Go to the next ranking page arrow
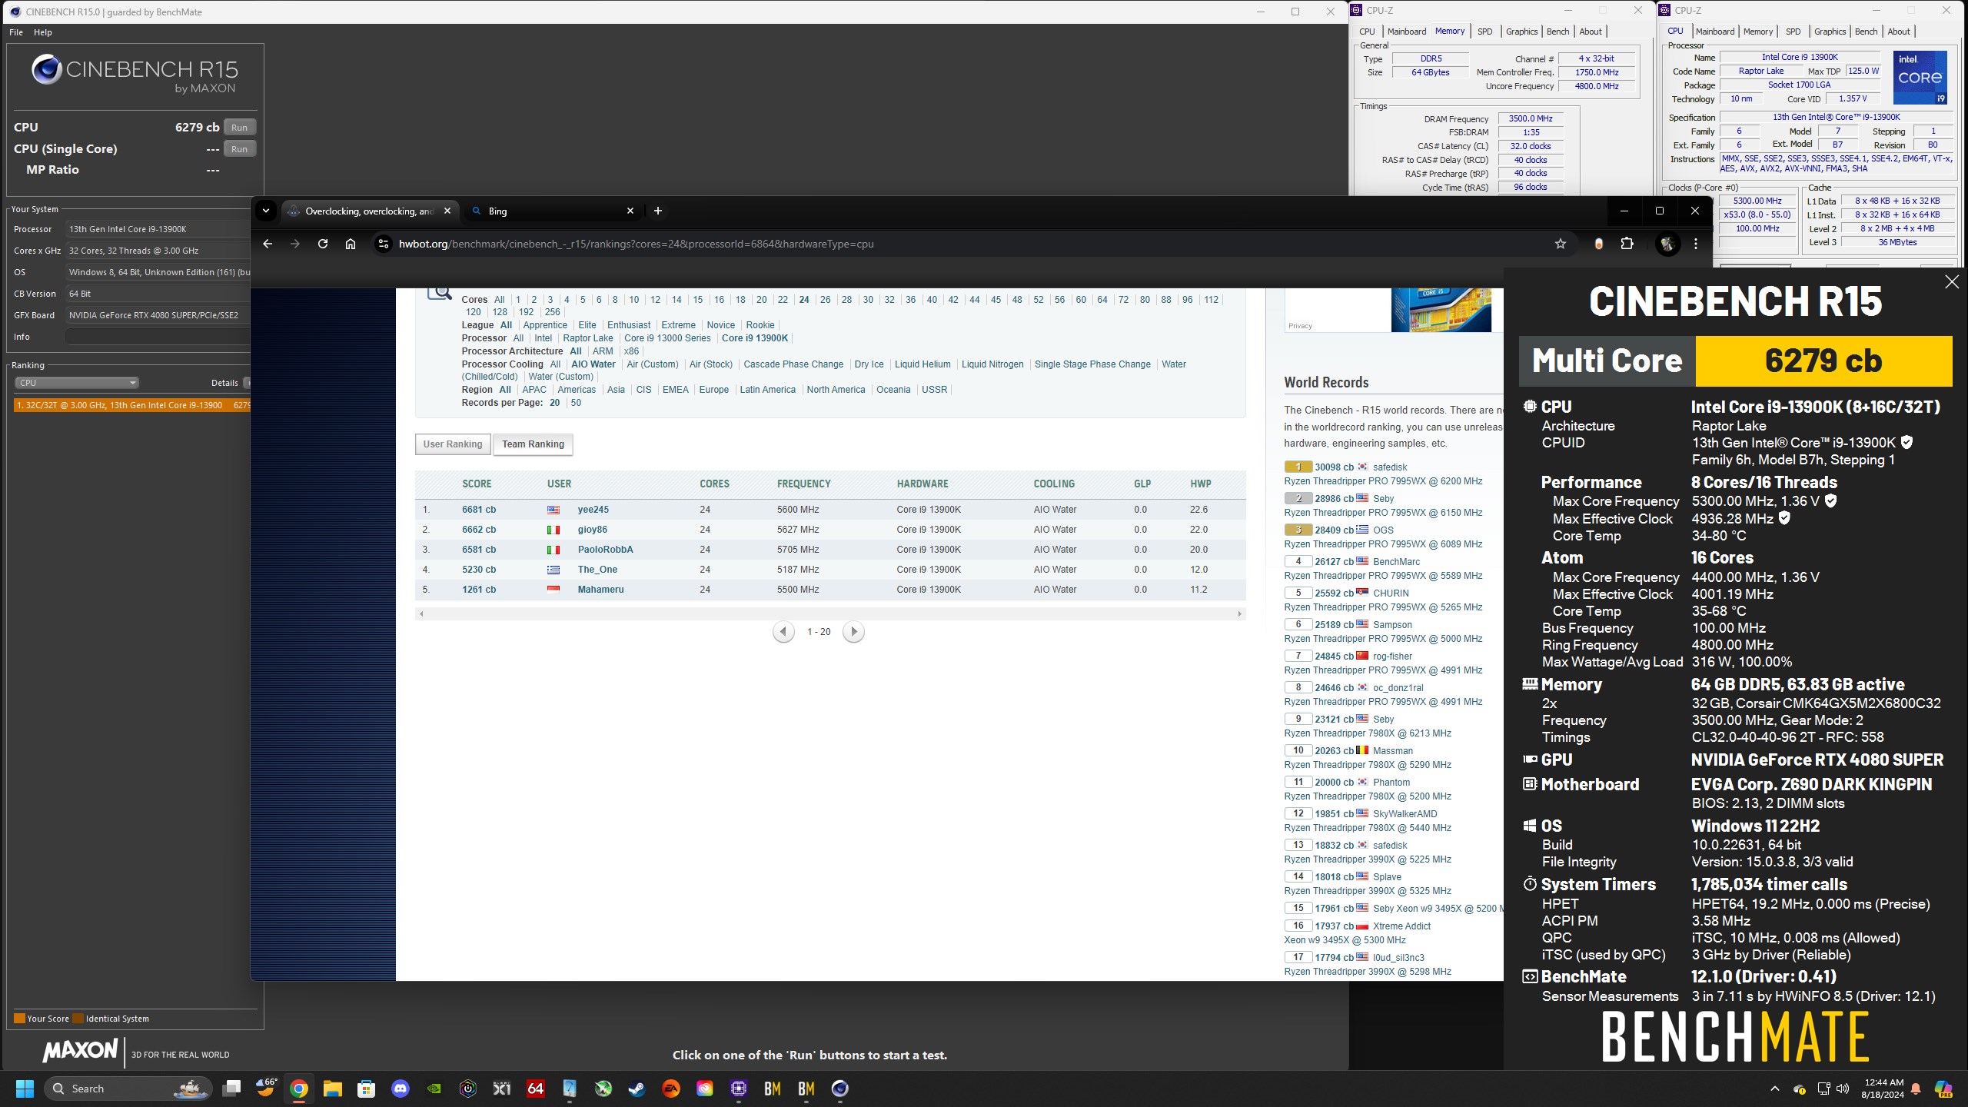This screenshot has height=1107, width=1968. [853, 632]
